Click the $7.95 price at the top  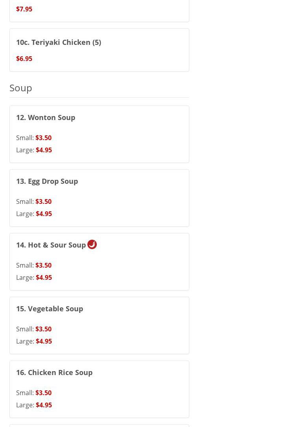coord(24,9)
